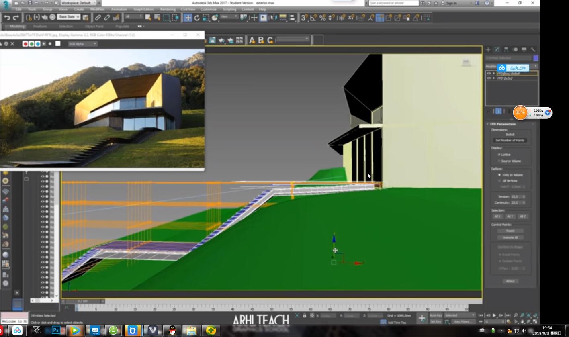This screenshot has height=337, width=569.
Task: Open the Graph Editors menu
Action: (143, 9)
